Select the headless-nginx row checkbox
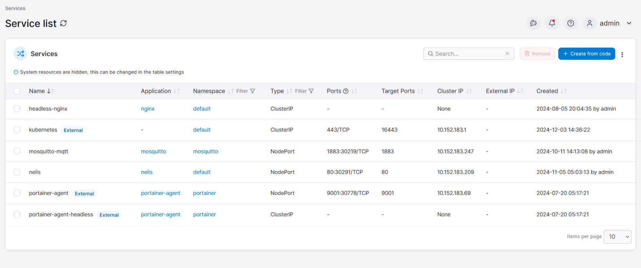The image size is (641, 268). [17, 109]
